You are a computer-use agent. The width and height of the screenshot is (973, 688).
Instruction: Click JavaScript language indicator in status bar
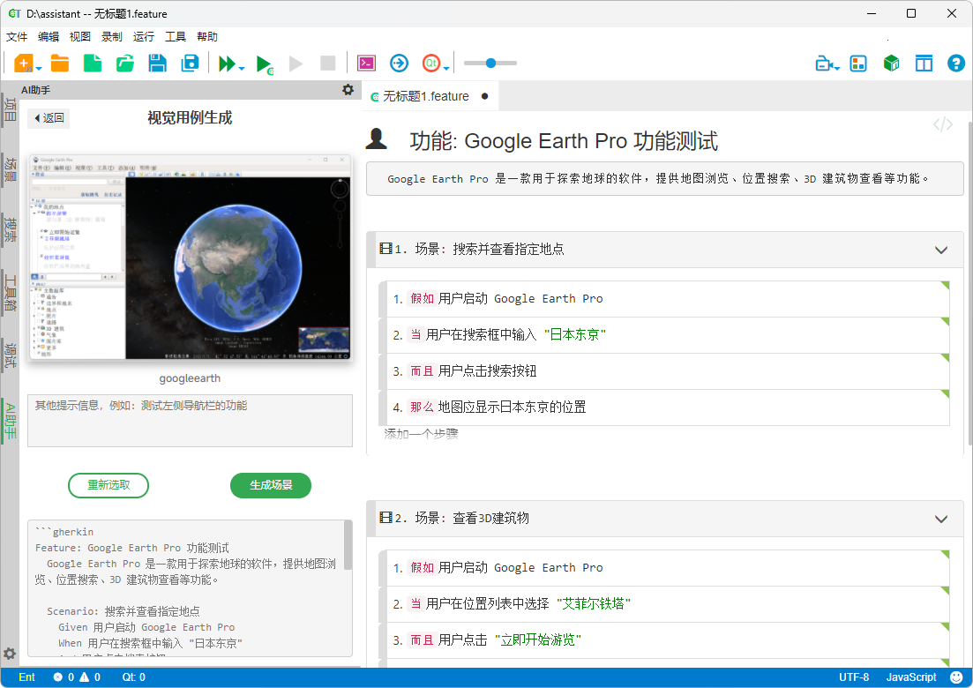(x=911, y=677)
